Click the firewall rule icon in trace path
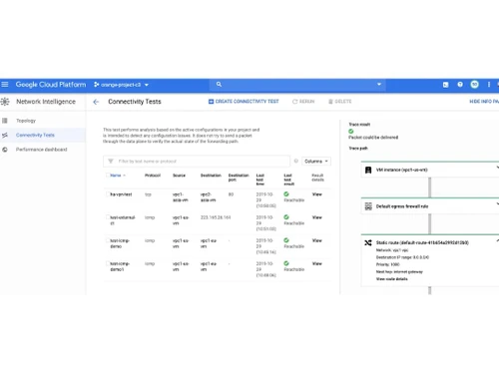 368,206
